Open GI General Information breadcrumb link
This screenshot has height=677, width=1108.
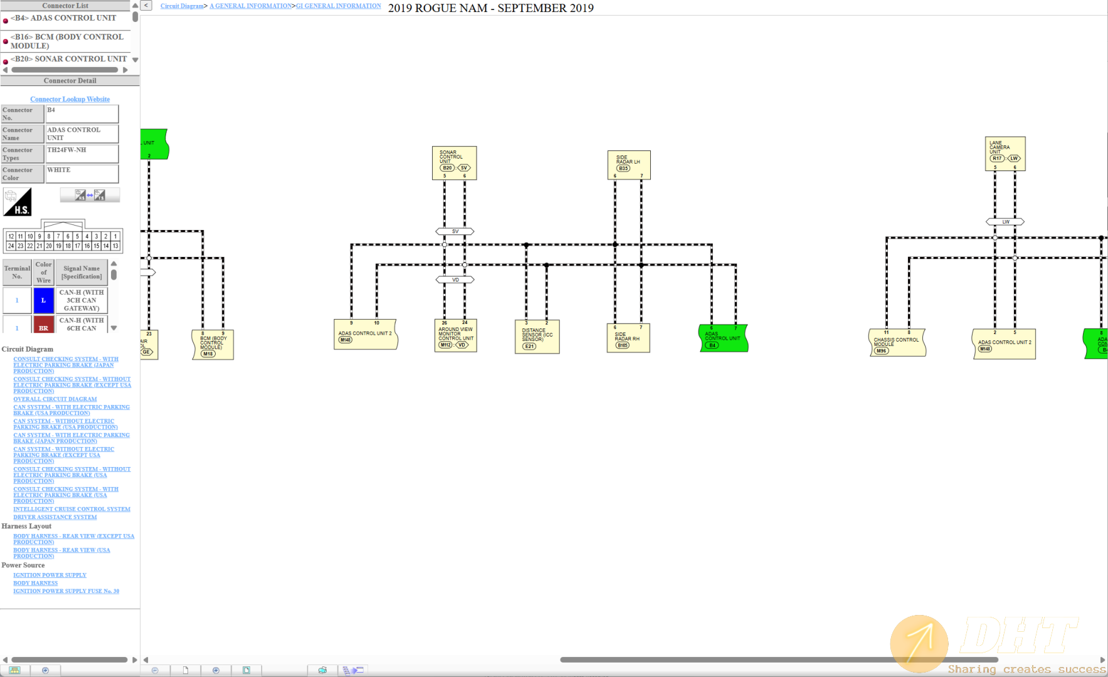[x=338, y=6]
